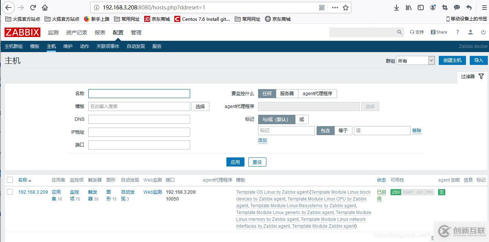Image resolution: width=489 pixels, height=242 pixels.
Task: Click the chat bubble extension icon
Action: 457,8
